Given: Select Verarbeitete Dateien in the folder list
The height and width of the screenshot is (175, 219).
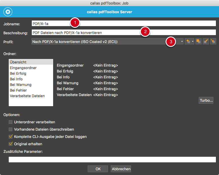Looking at the screenshot, I should tap(31, 96).
